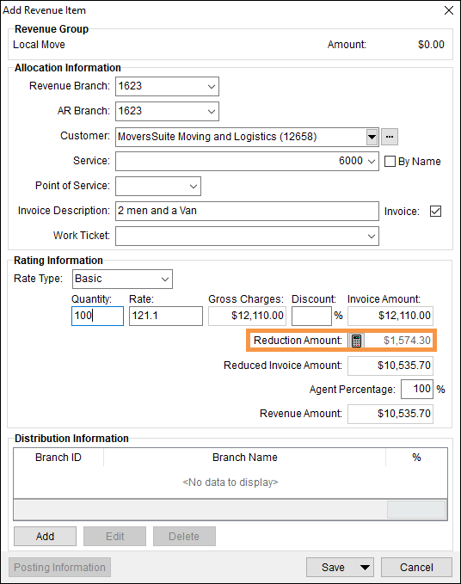Open the Rate Type Basic dropdown
This screenshot has height=584, width=461.
tap(165, 279)
